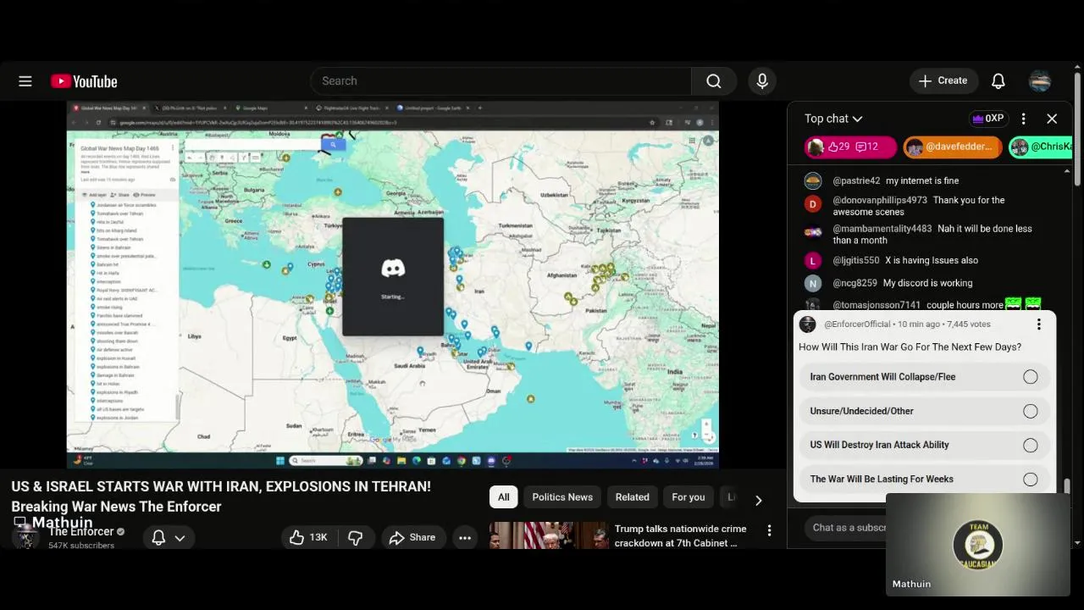The width and height of the screenshot is (1084, 610).
Task: Click @ljgitis550 username in chat
Action: pyautogui.click(x=856, y=261)
